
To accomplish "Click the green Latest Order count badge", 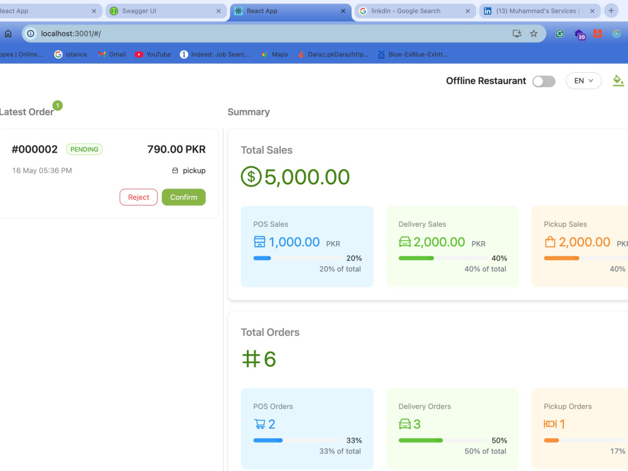I will [58, 106].
